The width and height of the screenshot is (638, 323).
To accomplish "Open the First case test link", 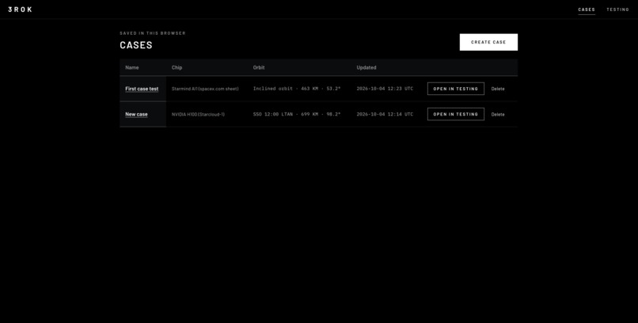I will pyautogui.click(x=142, y=89).
